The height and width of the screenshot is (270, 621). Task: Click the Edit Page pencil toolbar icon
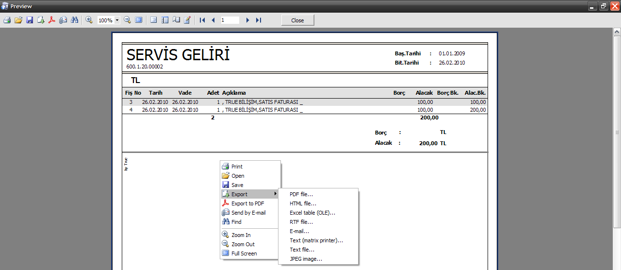(x=187, y=20)
